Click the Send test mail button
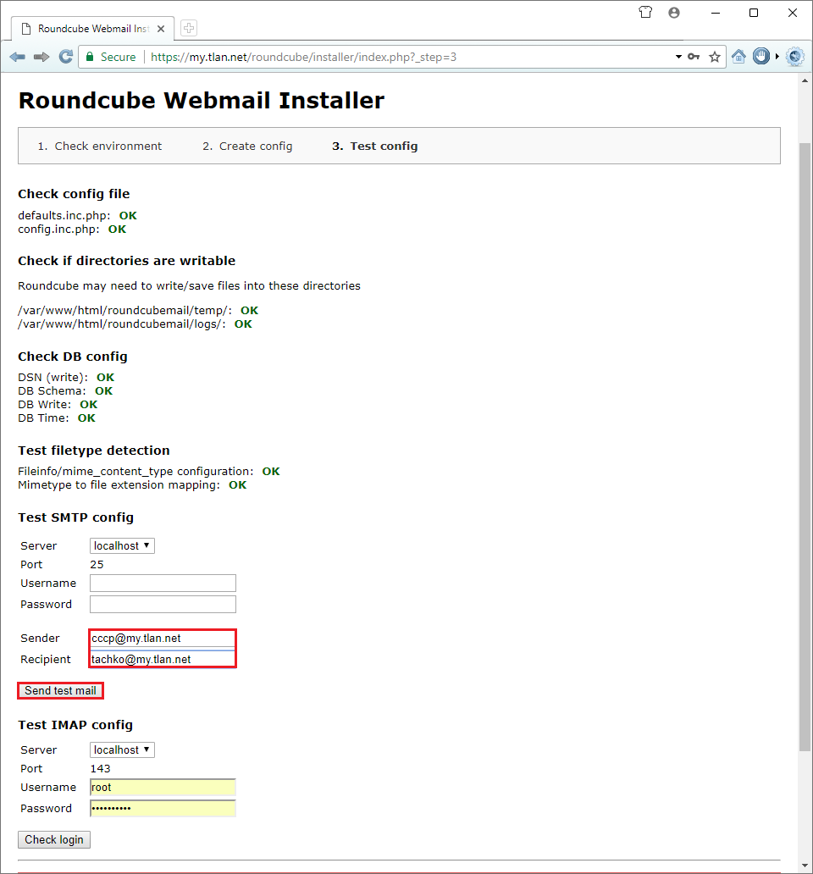Viewport: 813px width, 874px height. [x=60, y=690]
